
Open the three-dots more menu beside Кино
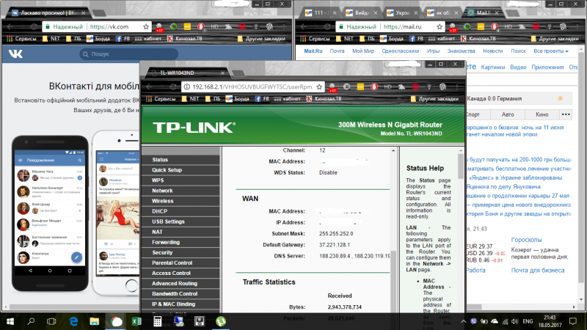(566, 115)
